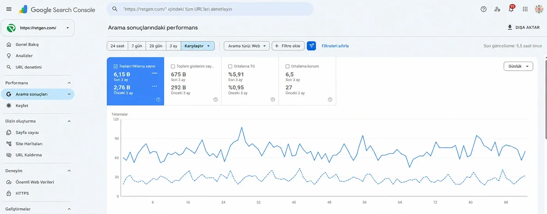Click the 'Arama sonuçlarındaki performans' heading

tap(153, 28)
